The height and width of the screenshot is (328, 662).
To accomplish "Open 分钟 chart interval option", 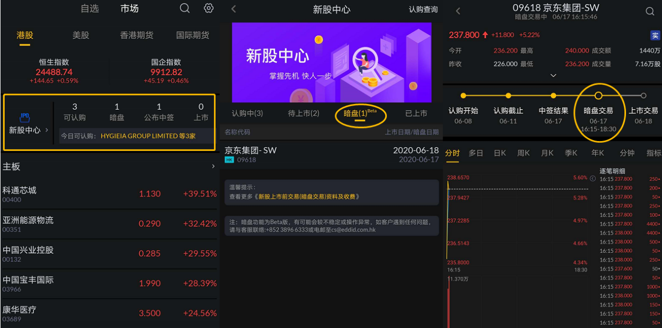I will 627,153.
